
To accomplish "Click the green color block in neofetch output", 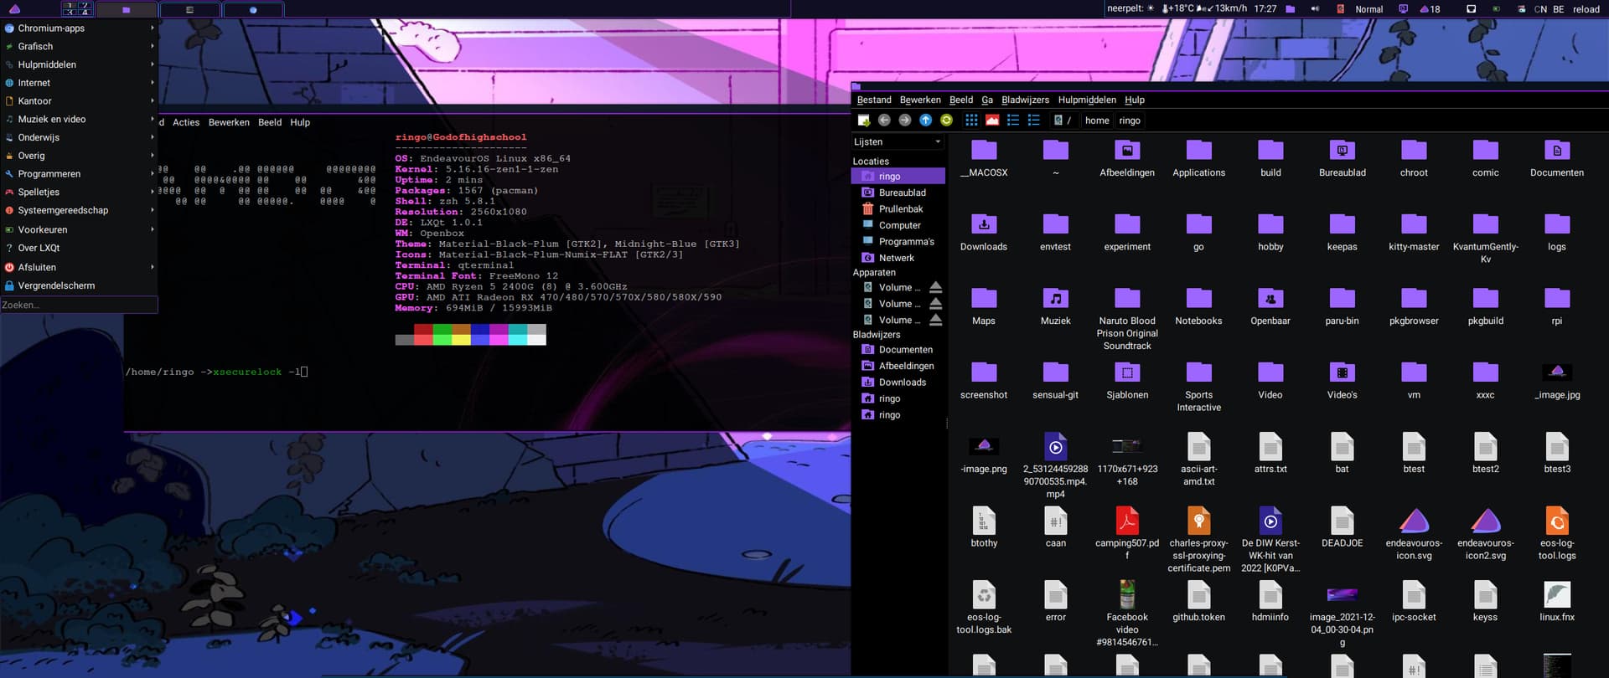I will point(442,335).
